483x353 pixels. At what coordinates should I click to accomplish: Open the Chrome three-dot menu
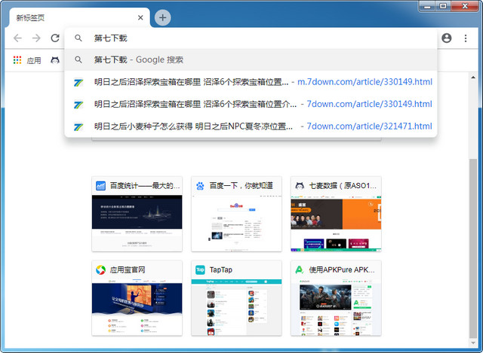pos(466,38)
